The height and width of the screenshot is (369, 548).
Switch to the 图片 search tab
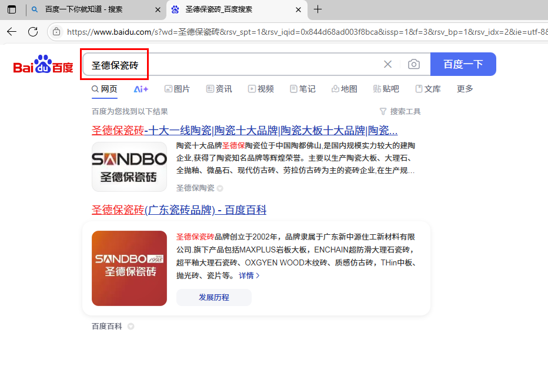pos(177,89)
